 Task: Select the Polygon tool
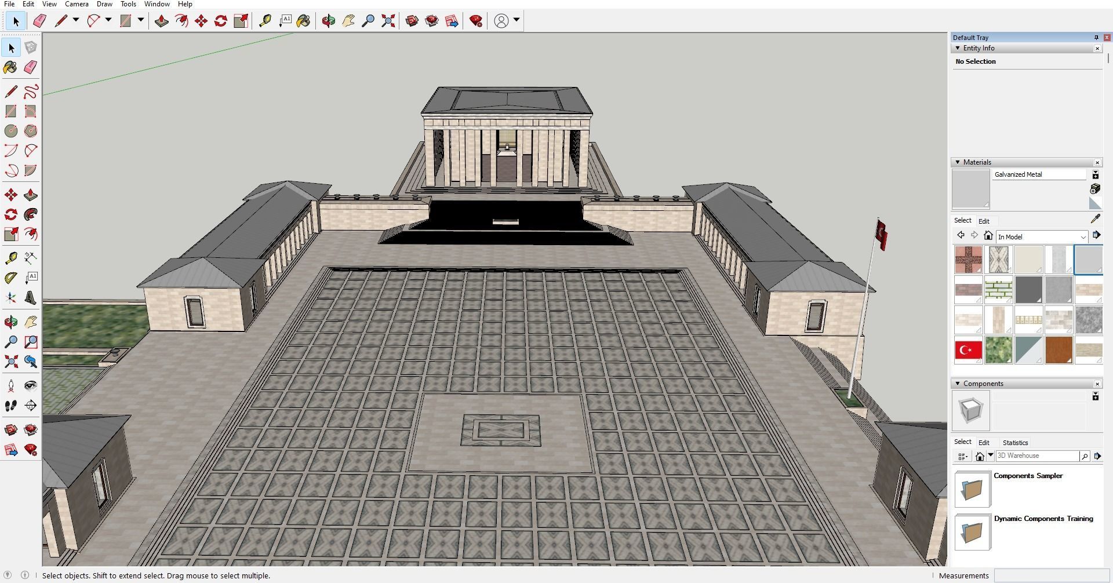(31, 131)
